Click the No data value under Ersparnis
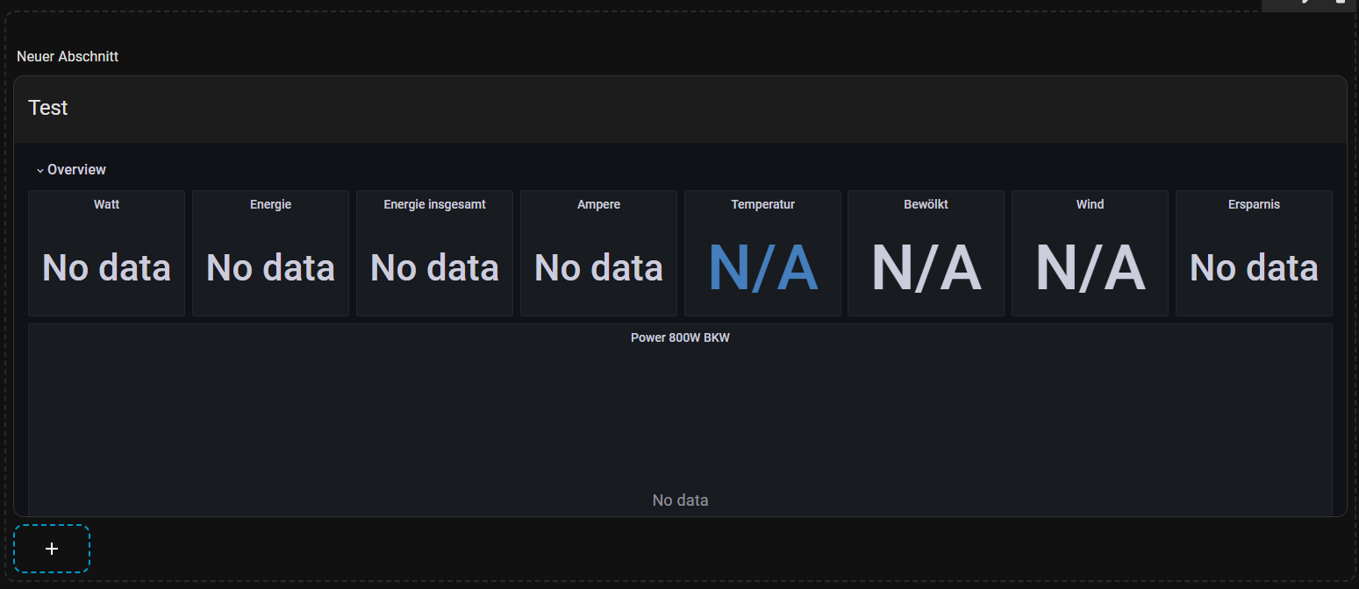Image resolution: width=1359 pixels, height=589 pixels. tap(1254, 268)
